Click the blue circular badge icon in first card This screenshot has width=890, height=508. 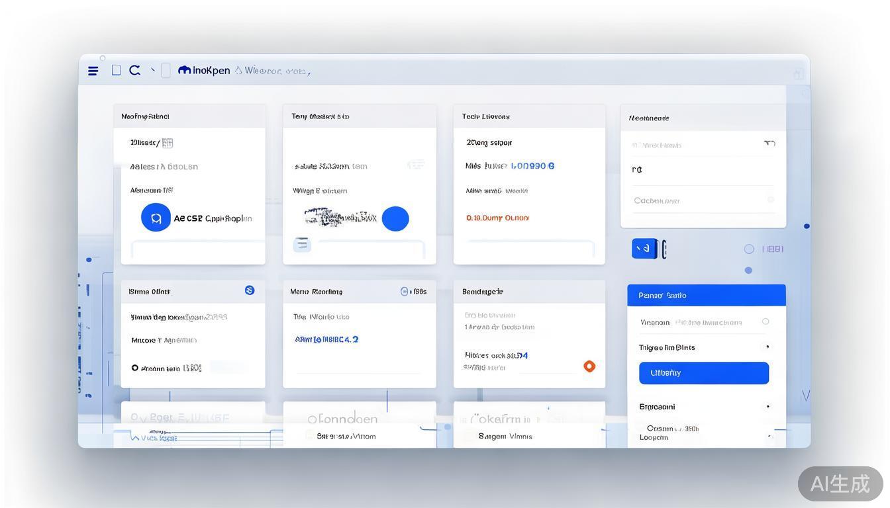tap(156, 218)
